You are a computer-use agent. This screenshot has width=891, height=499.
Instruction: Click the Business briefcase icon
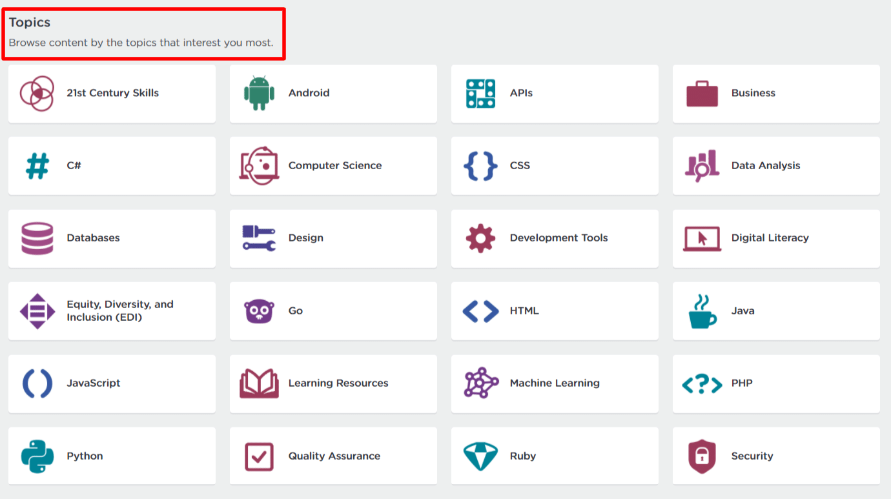pos(702,94)
